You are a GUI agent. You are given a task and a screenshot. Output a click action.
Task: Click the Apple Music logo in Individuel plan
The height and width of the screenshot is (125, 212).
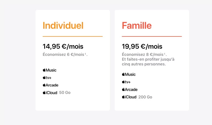coord(50,70)
